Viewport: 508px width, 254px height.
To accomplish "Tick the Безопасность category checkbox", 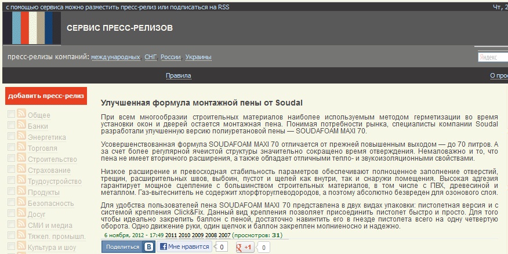I will [x=12, y=202].
